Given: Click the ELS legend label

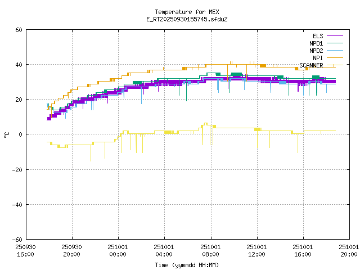Looking at the screenshot, I should pos(317,36).
